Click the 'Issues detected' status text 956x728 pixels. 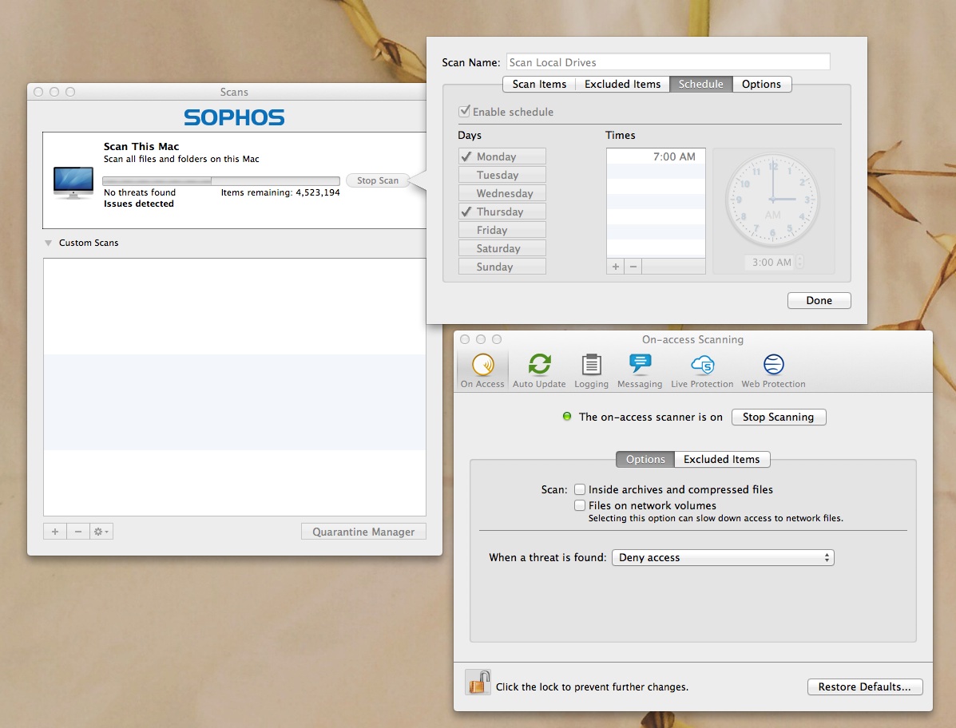[138, 204]
